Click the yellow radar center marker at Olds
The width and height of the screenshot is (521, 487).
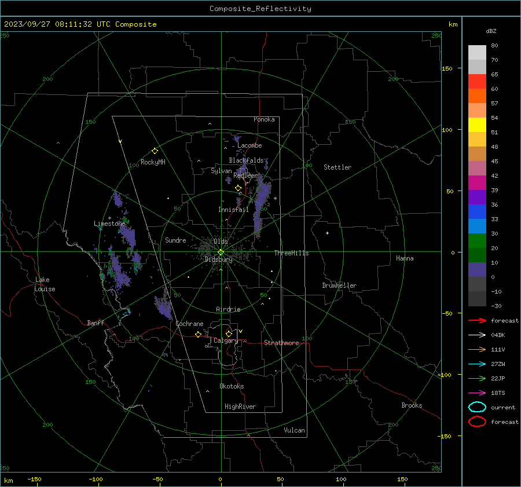[x=221, y=252]
